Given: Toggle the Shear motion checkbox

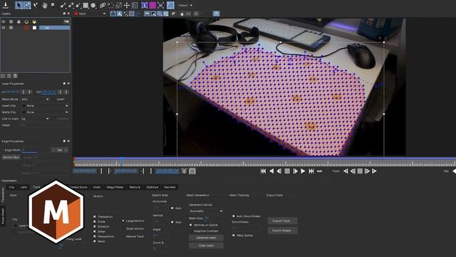Looking at the screenshot, I should 95,231.
